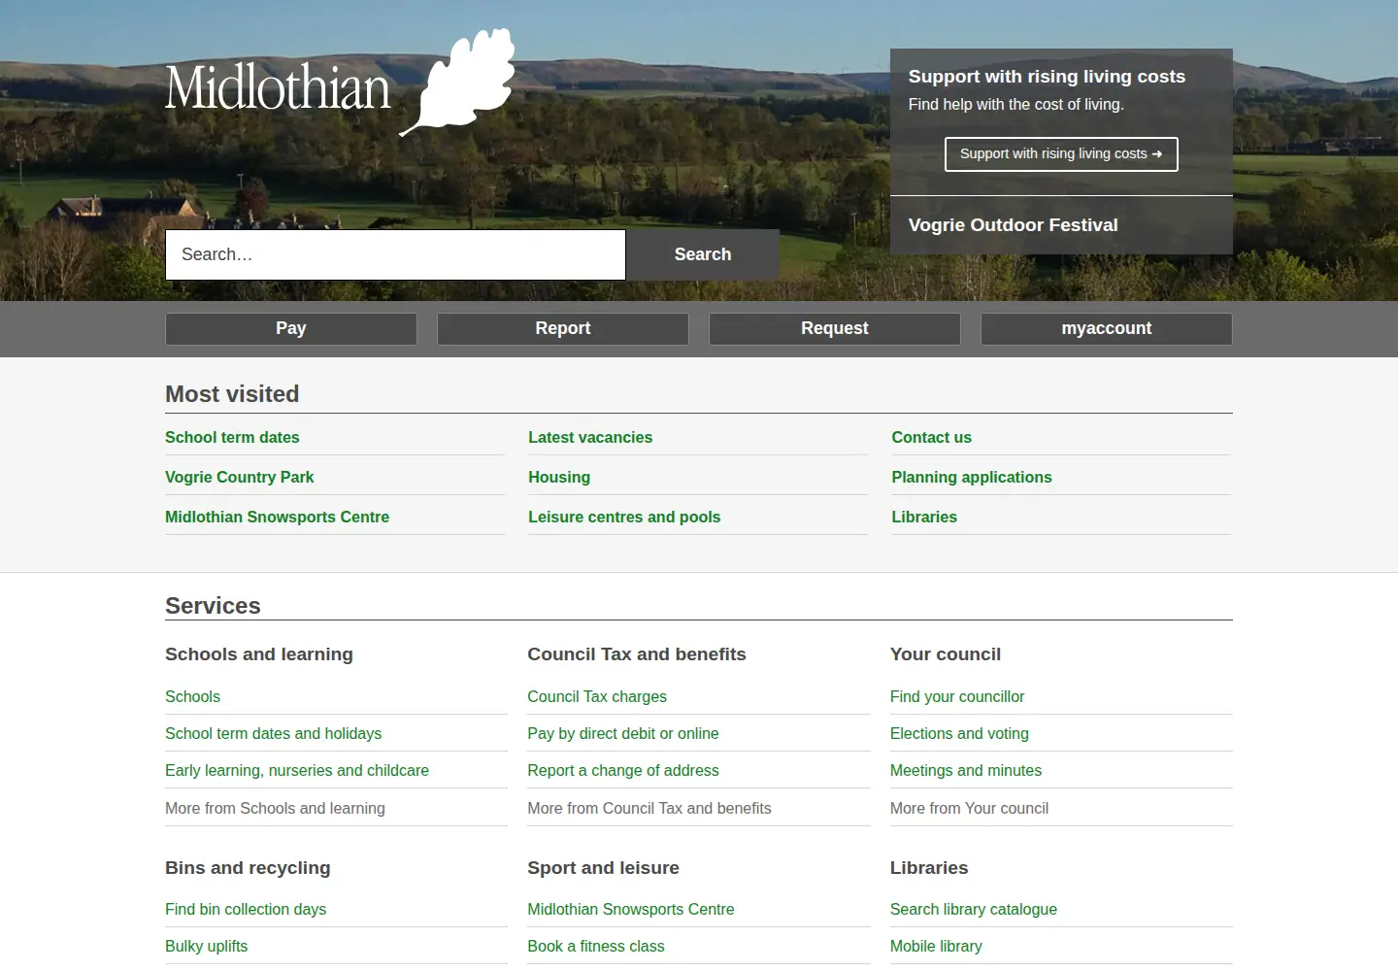
Task: Select the Your council heading
Action: (x=946, y=654)
